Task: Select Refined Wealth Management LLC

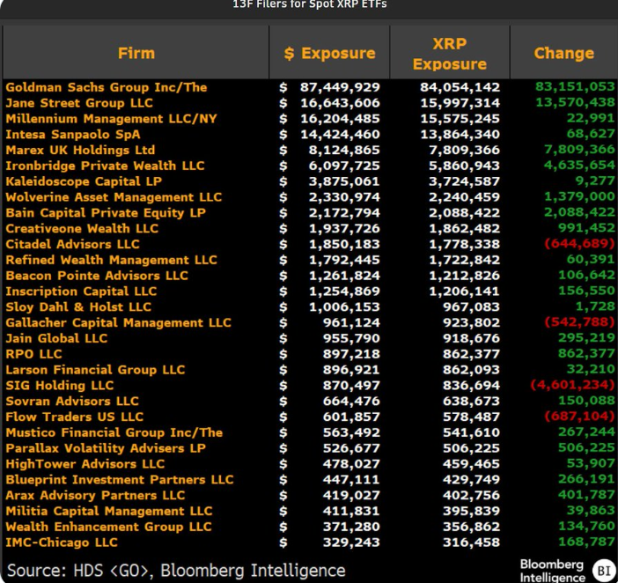Action: point(111,260)
